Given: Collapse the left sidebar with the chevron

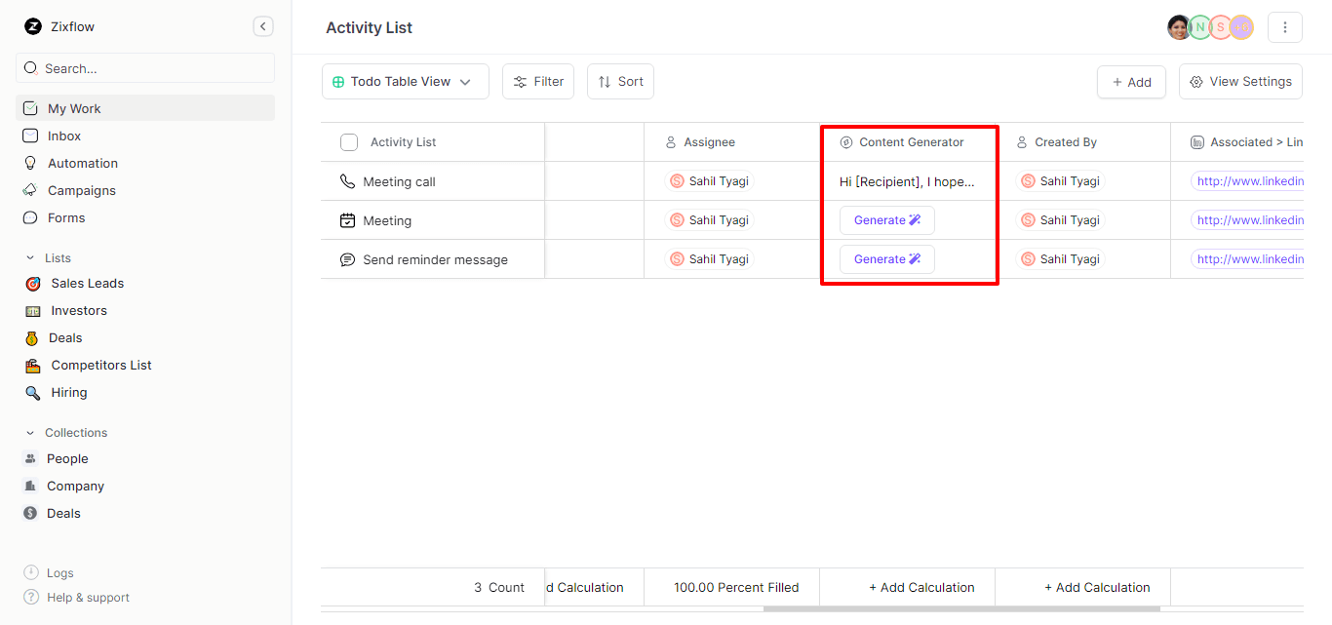Looking at the screenshot, I should coord(262,26).
